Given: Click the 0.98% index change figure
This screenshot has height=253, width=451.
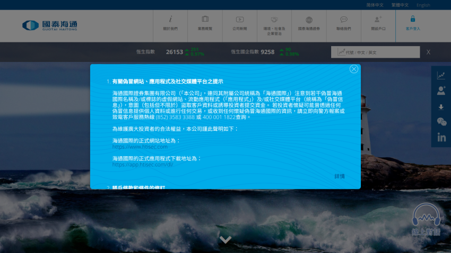Looking at the screenshot, I should pos(292,54).
